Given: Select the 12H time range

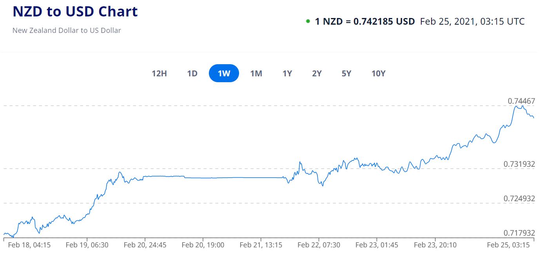Looking at the screenshot, I should pos(159,73).
